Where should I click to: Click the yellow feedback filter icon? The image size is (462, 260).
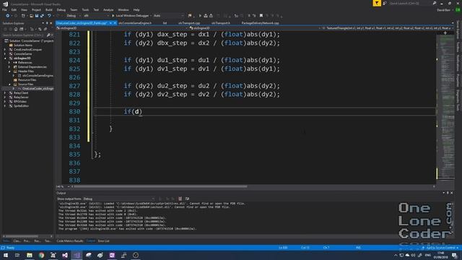coord(377,3)
